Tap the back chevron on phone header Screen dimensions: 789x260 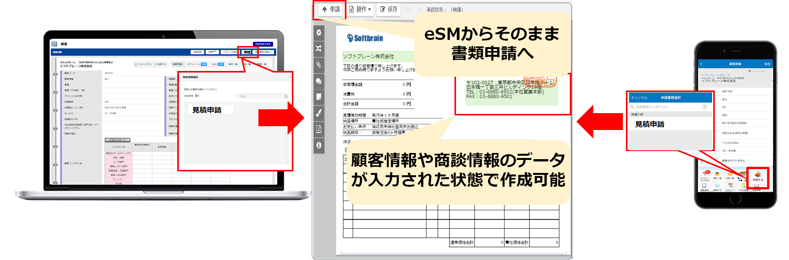[x=701, y=64]
